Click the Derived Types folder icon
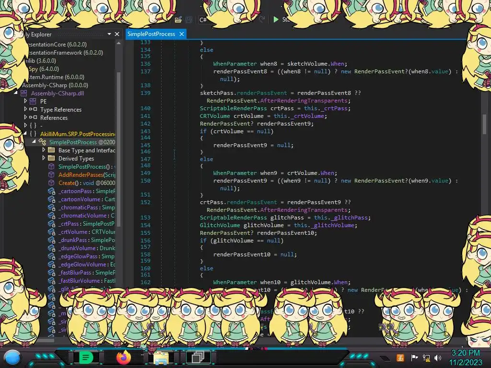This screenshot has height=368, width=491. pyautogui.click(x=51, y=158)
